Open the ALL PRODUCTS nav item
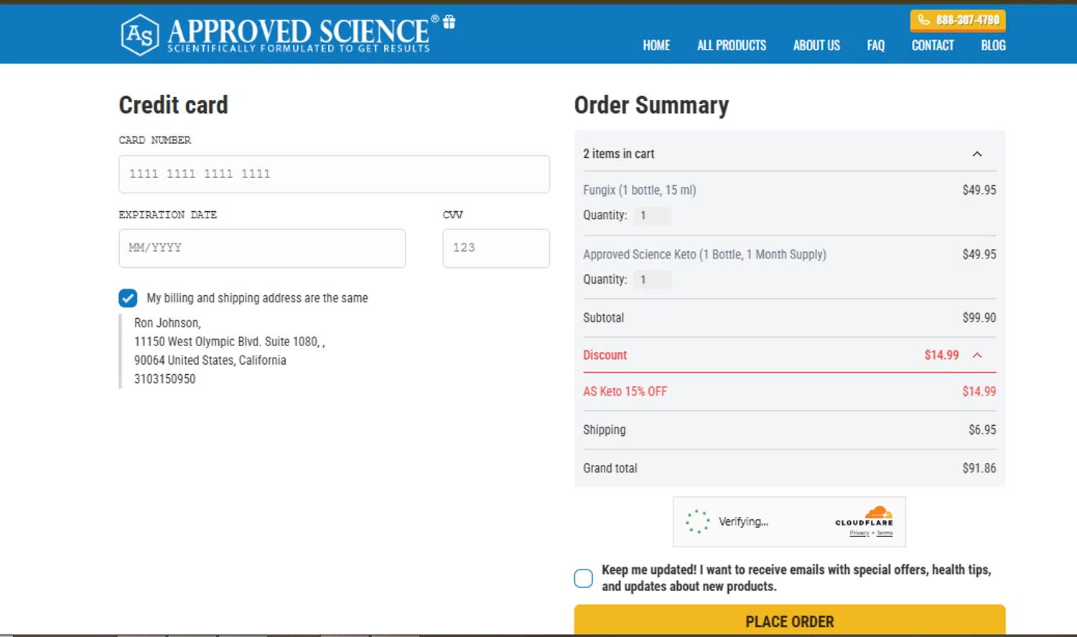Viewport: 1077px width, 637px height. tap(732, 45)
